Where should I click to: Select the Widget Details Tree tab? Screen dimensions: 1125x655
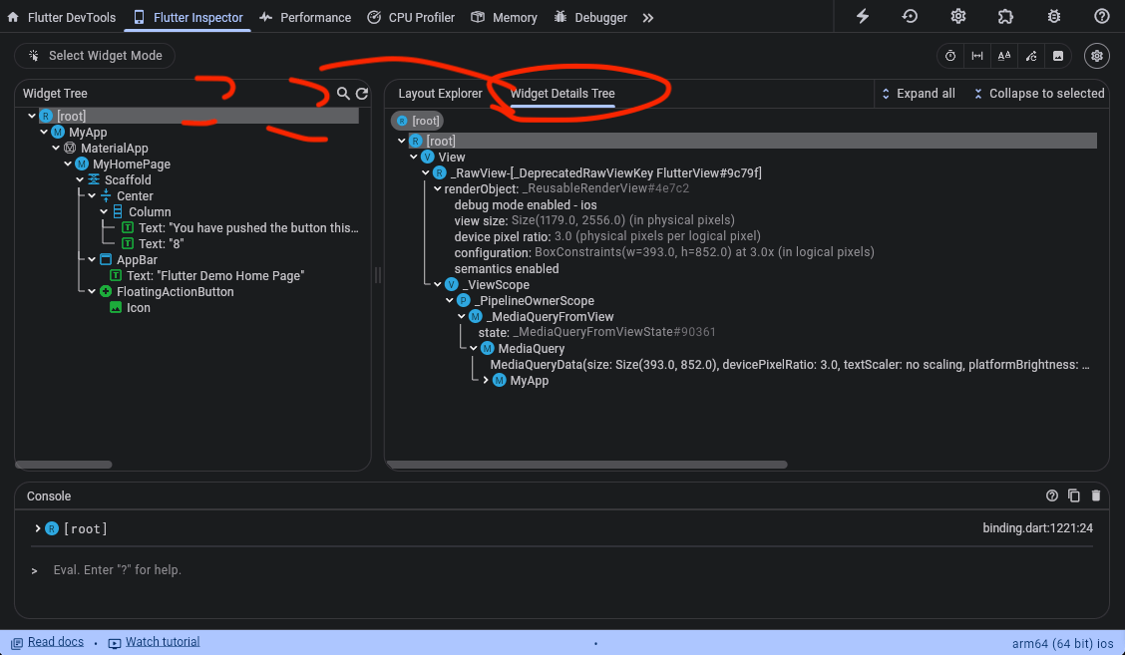click(562, 94)
